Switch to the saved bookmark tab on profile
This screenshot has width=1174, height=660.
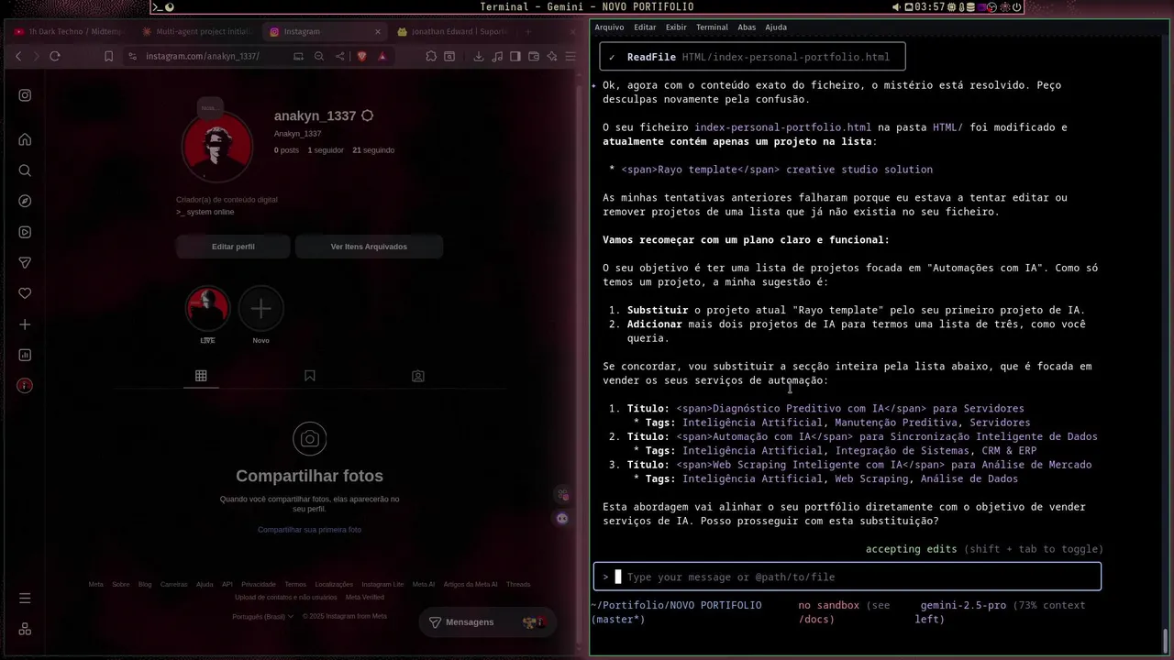click(x=310, y=376)
